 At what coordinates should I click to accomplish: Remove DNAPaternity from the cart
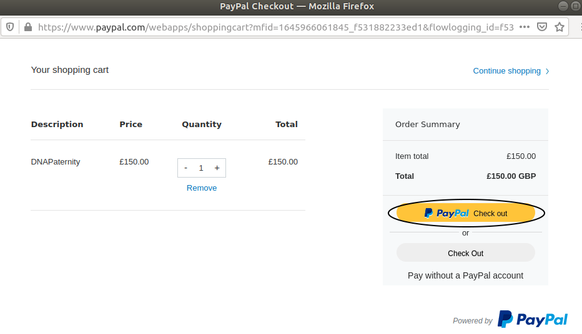click(x=202, y=188)
